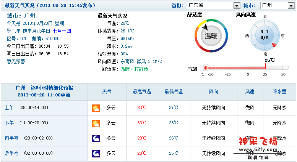Image resolution: width=297 pixels, height=162 pixels.
Task: Click the current temperature value 26℃
Action: 125,23
